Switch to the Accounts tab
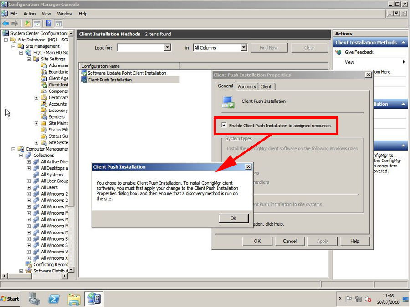The width and height of the screenshot is (410, 307). point(247,87)
